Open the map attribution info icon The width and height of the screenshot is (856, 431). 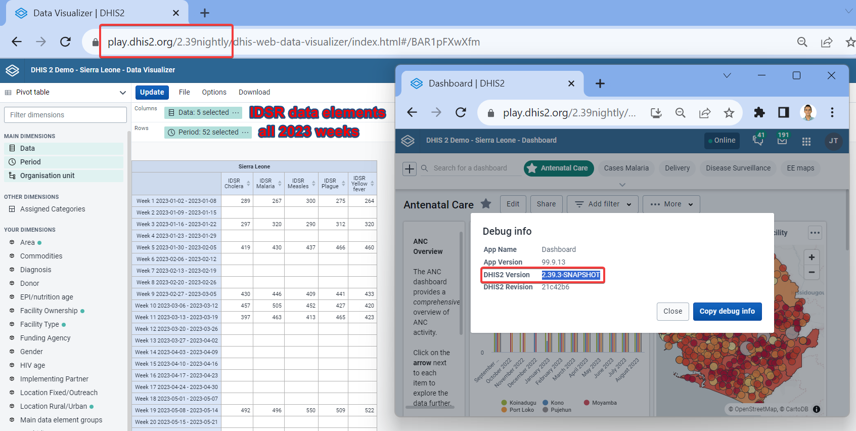[817, 409]
